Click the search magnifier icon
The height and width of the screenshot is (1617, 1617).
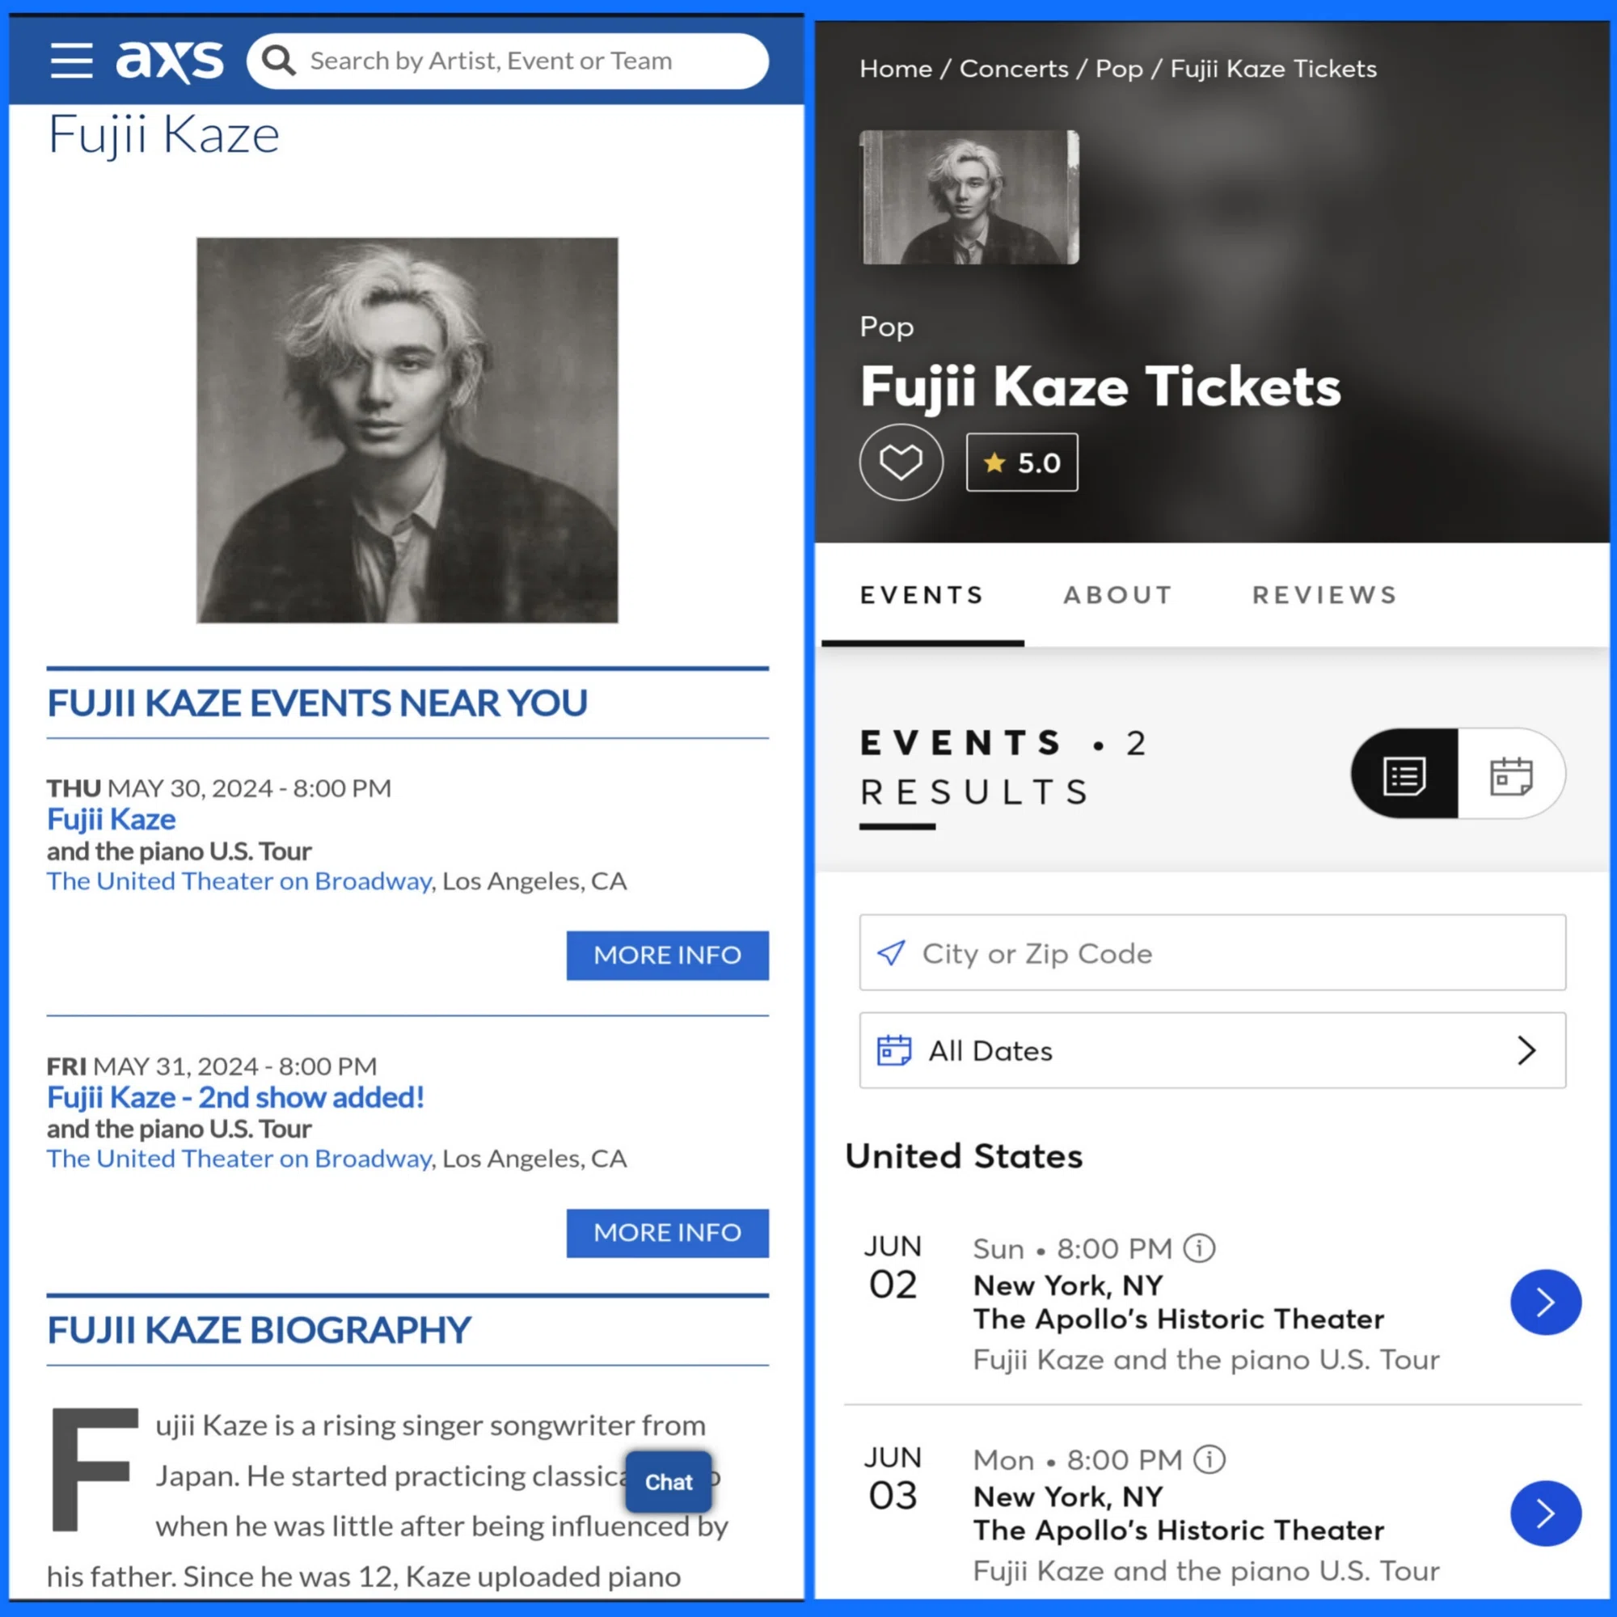(x=279, y=61)
